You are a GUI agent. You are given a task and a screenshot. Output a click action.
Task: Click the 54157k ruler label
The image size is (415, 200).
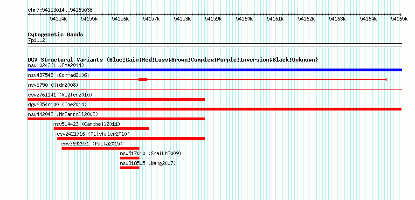(x=152, y=19)
